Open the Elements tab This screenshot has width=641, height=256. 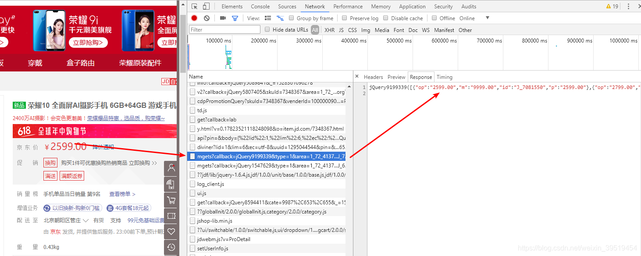pos(232,6)
